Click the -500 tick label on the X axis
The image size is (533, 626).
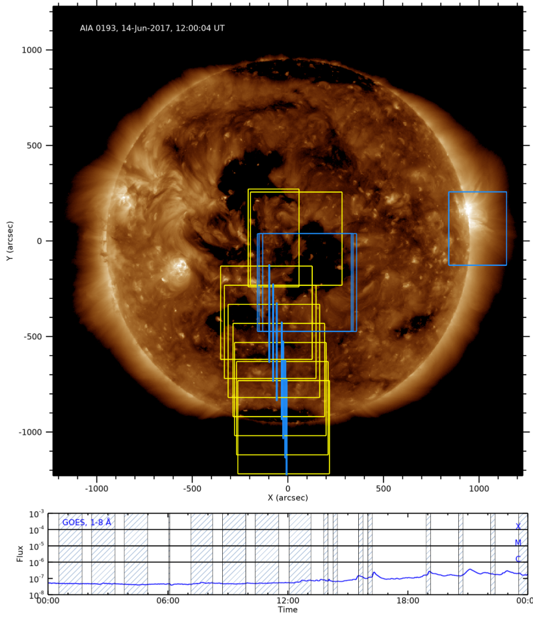point(191,489)
